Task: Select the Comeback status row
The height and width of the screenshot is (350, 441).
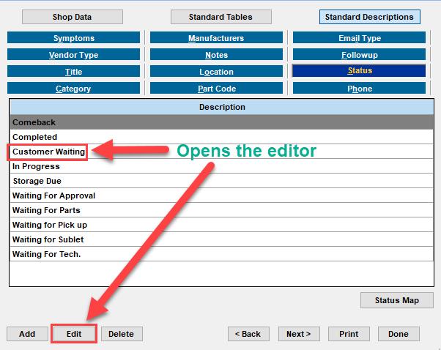Action: [220, 122]
